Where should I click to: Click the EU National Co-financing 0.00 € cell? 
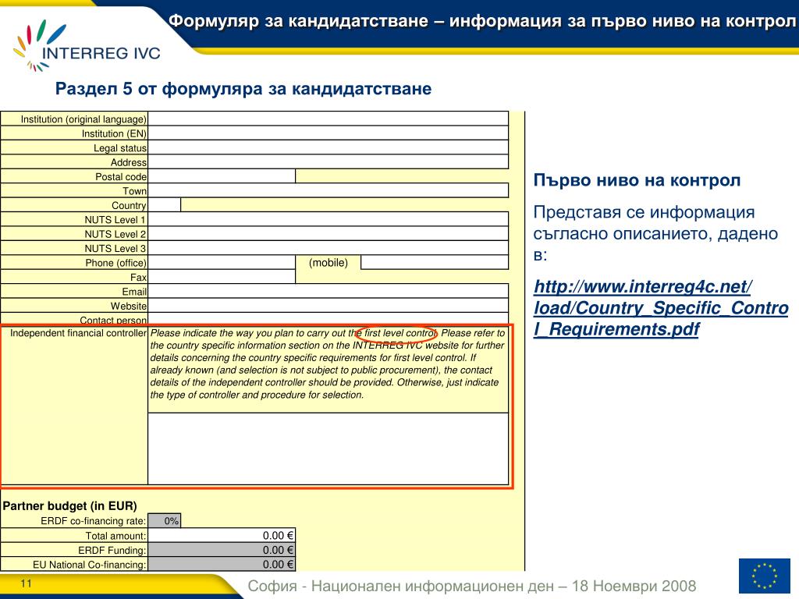click(222, 564)
